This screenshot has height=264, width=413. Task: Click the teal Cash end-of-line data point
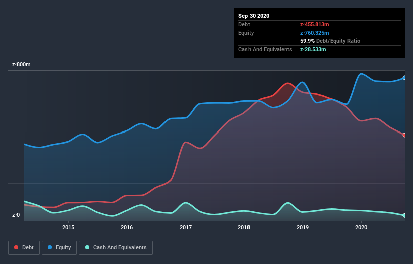click(404, 215)
